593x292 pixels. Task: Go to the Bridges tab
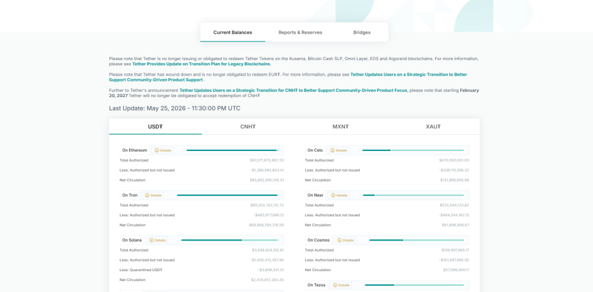click(x=362, y=32)
